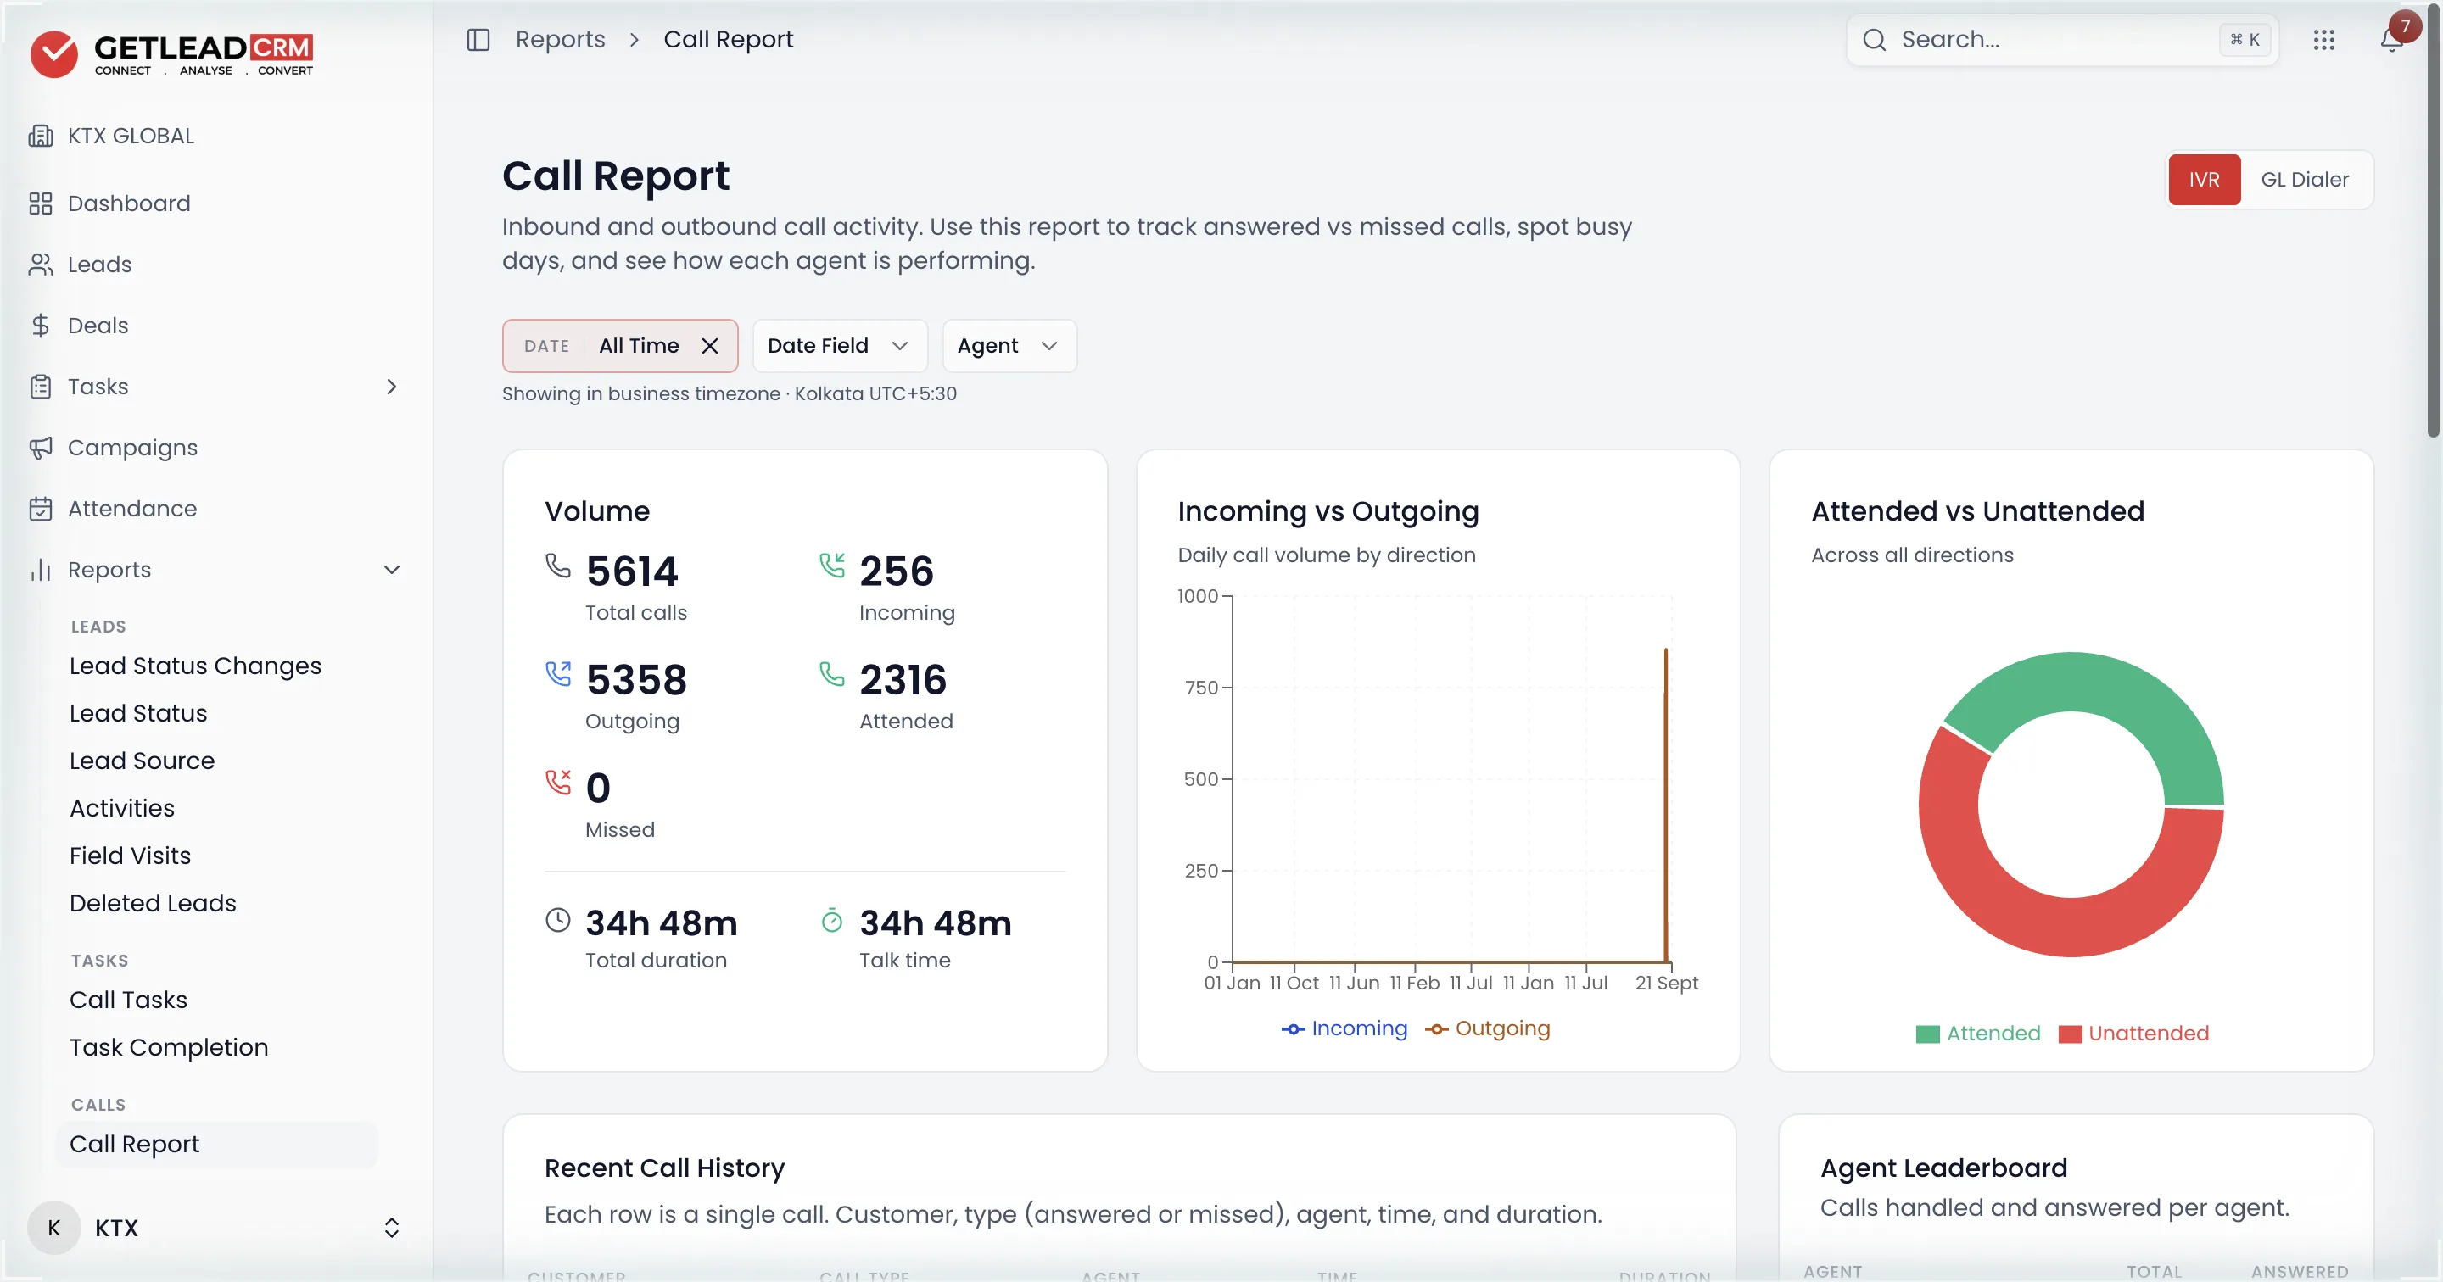Open the KTX account switcher

216,1228
